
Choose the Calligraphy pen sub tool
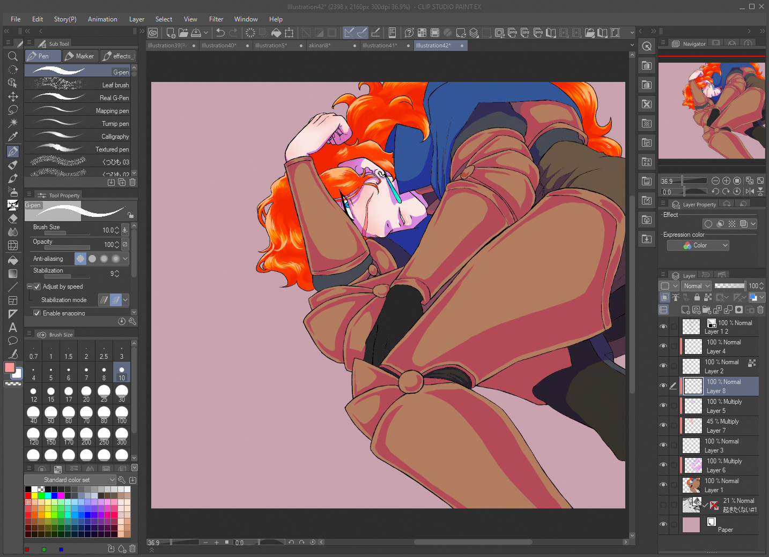(80, 137)
